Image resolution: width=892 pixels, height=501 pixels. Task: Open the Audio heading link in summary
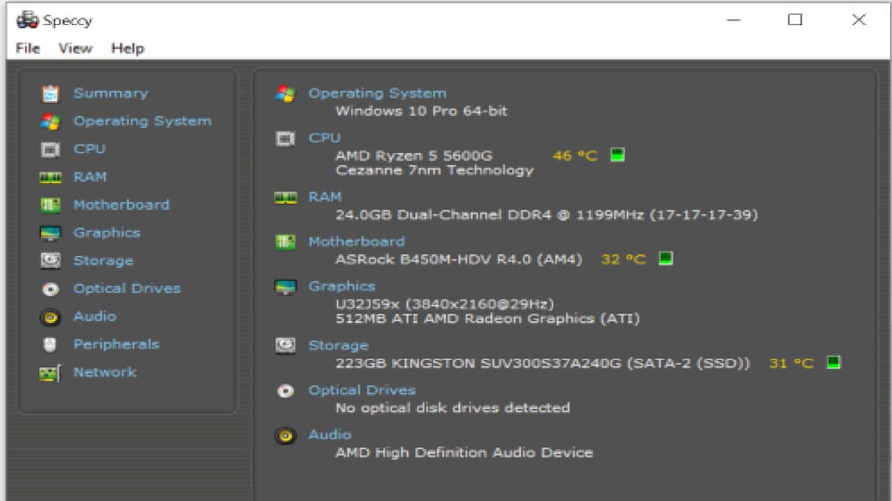click(x=329, y=434)
